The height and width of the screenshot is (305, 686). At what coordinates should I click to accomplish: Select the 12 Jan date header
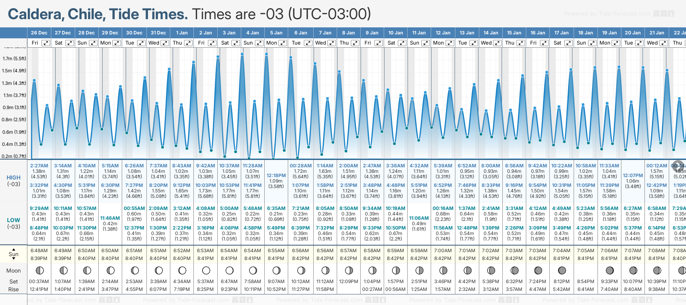tap(443, 33)
